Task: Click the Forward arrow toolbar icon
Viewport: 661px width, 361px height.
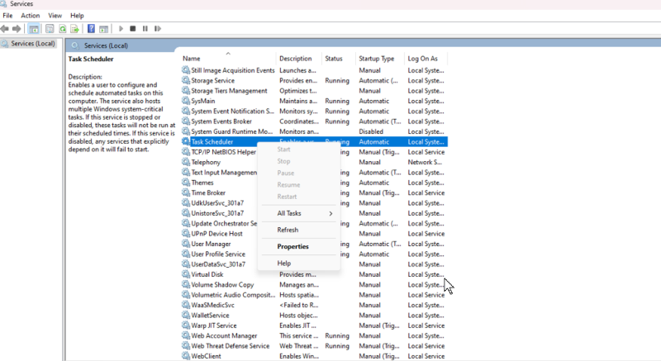Action: pyautogui.click(x=17, y=29)
